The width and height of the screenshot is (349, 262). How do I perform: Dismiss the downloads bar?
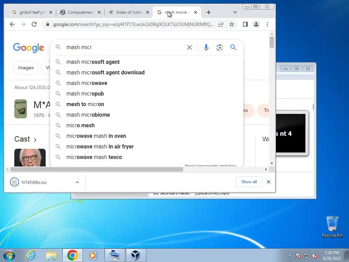pos(269,182)
